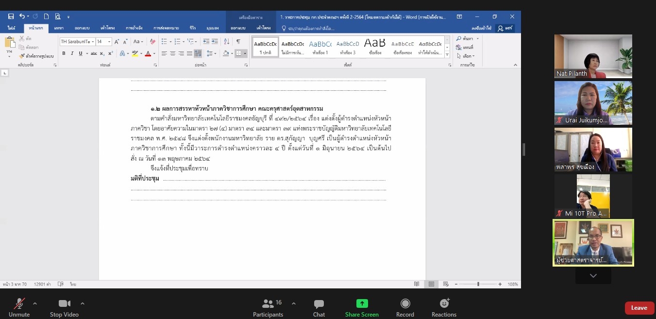The width and height of the screenshot is (656, 319).
Task: Center-align the paragraph text
Action: 172,53
